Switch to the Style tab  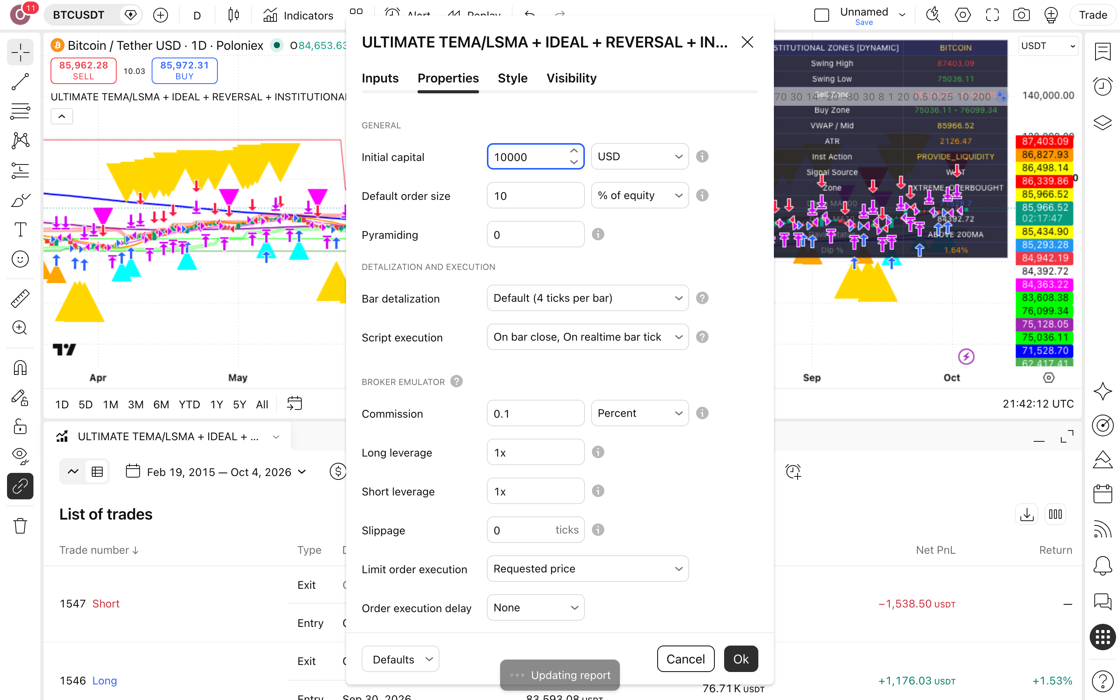(x=512, y=78)
